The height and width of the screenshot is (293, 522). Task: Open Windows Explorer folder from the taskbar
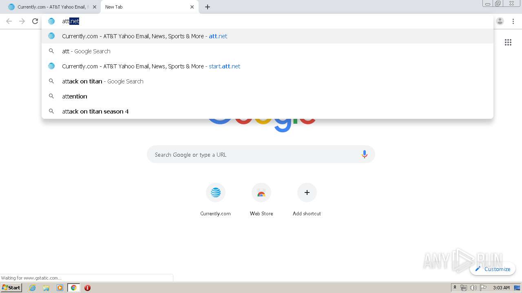click(x=46, y=288)
